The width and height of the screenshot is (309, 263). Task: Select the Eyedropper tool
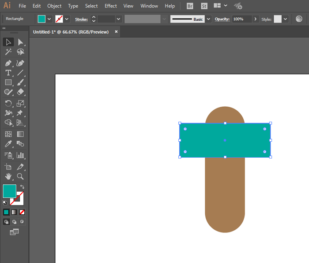(x=8, y=144)
